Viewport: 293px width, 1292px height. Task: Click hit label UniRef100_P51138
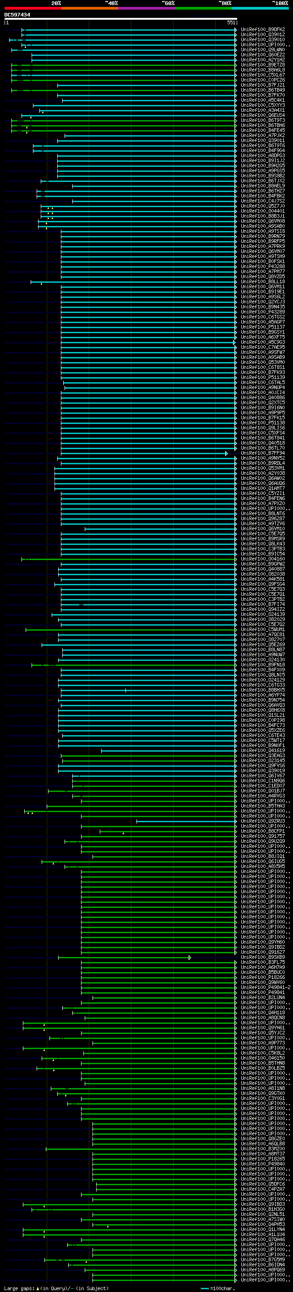coord(263,423)
